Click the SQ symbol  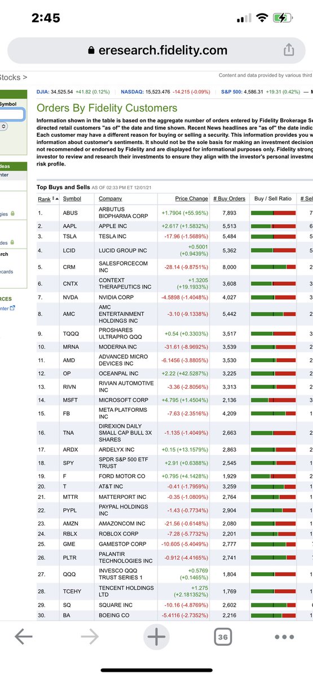pos(67,605)
